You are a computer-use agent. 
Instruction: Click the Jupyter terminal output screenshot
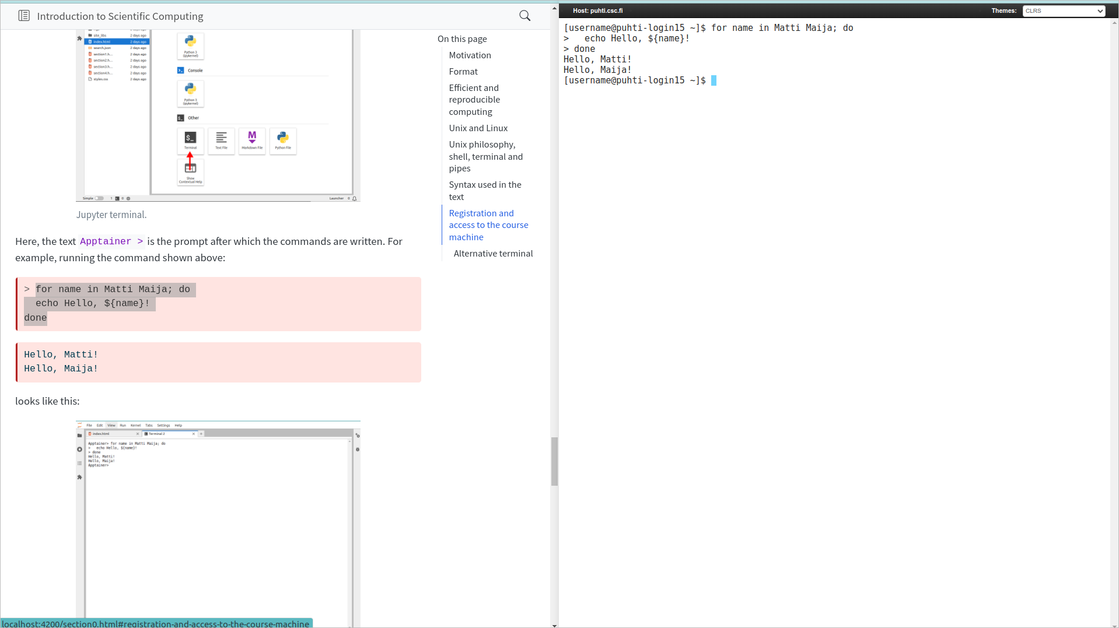pos(218,524)
